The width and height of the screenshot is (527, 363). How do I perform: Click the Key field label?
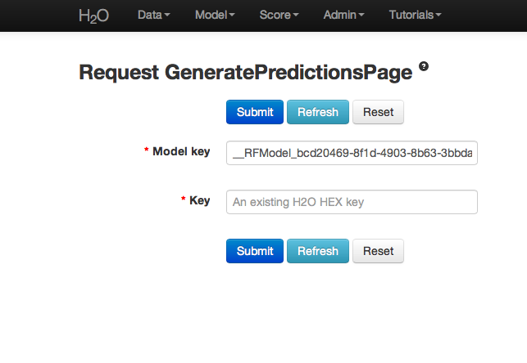click(x=200, y=200)
